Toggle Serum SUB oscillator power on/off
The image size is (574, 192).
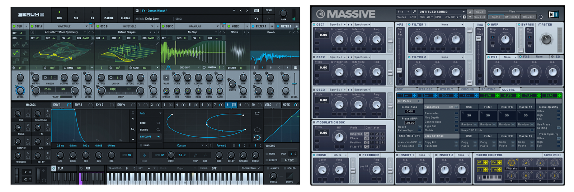click(14, 26)
